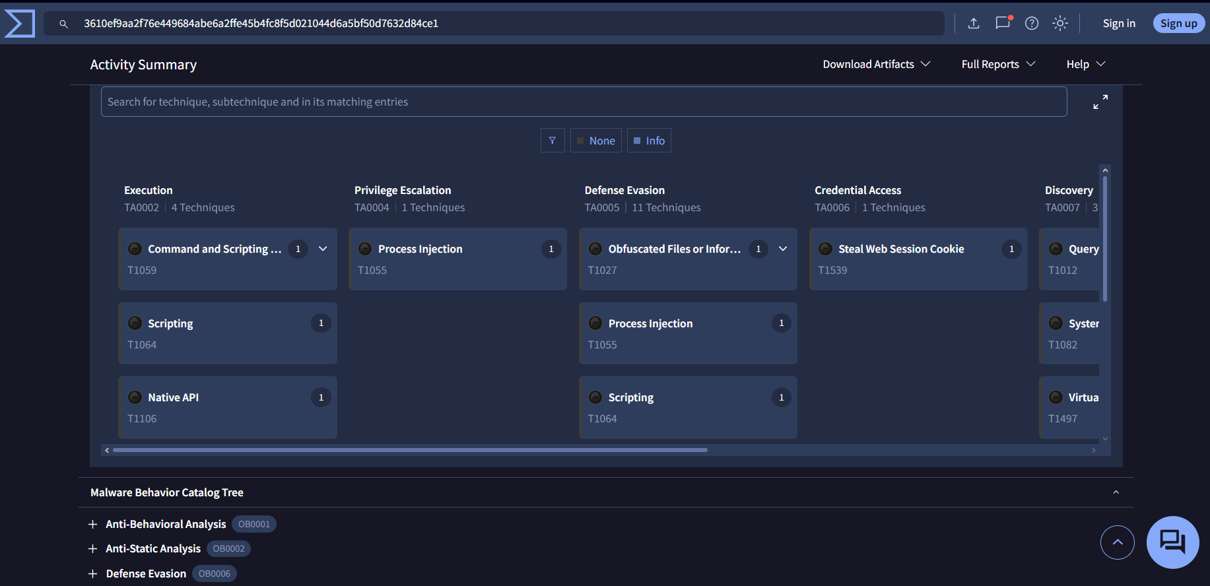Open the Full Reports menu
Screen dimensions: 1210x586
tap(999, 64)
